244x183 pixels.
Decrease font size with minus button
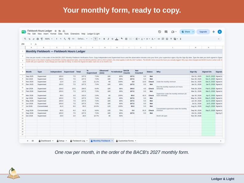(92, 39)
